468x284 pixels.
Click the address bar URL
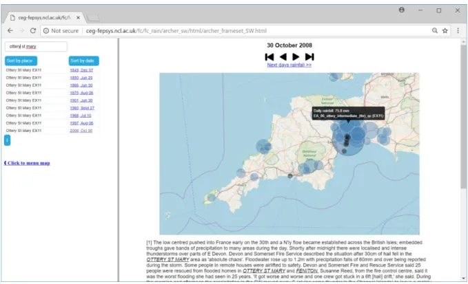(x=176, y=31)
